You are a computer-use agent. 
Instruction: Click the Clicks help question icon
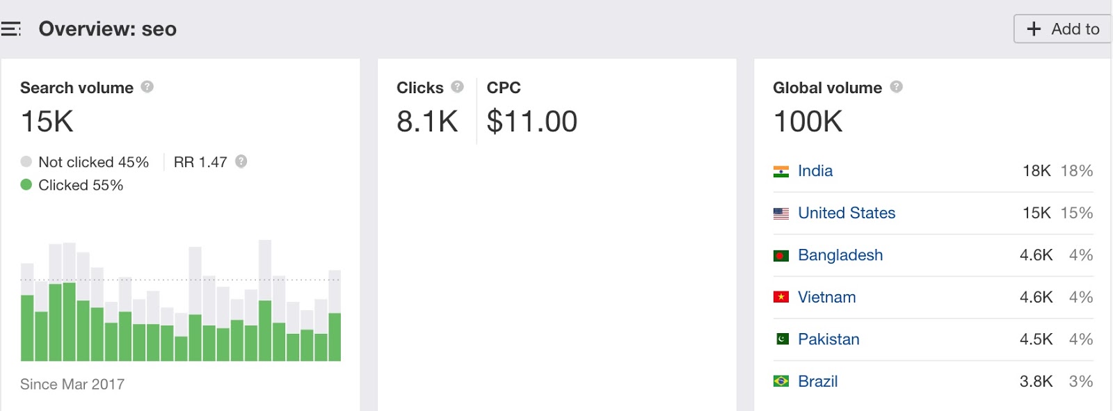(457, 87)
